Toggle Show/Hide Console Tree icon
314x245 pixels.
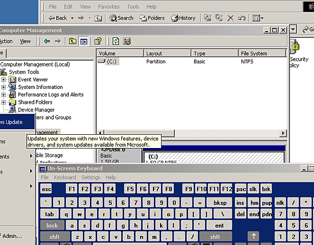click(x=83, y=41)
